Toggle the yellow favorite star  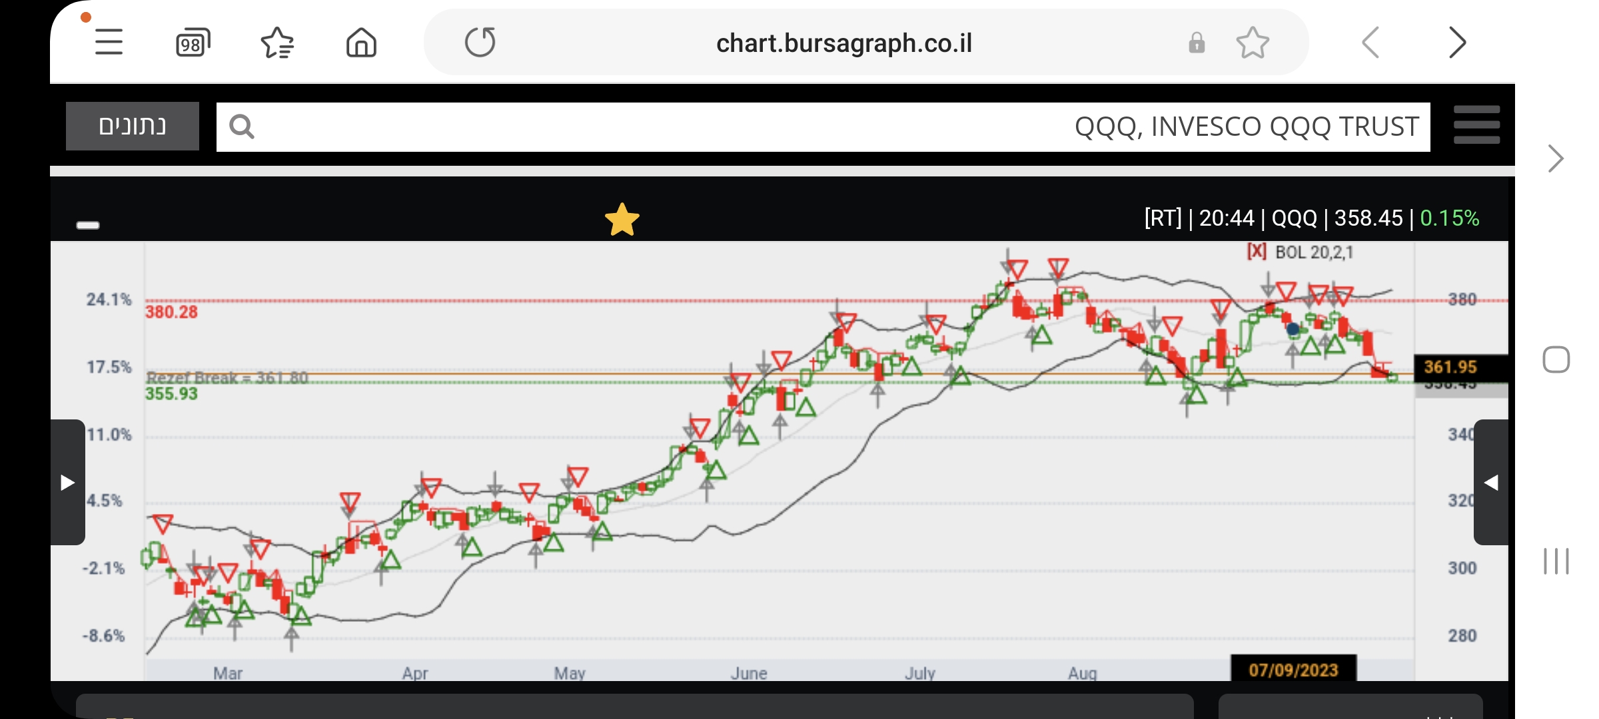[x=622, y=220]
